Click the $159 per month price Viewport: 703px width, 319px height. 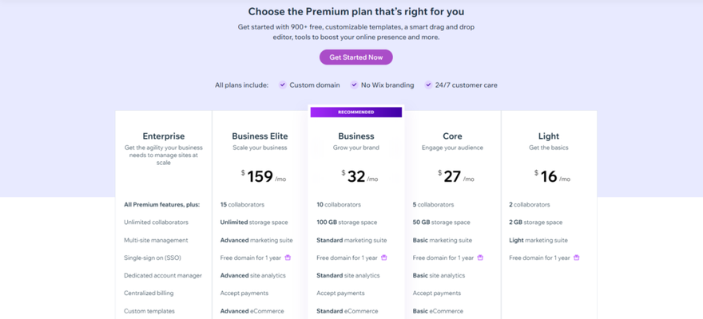(263, 176)
